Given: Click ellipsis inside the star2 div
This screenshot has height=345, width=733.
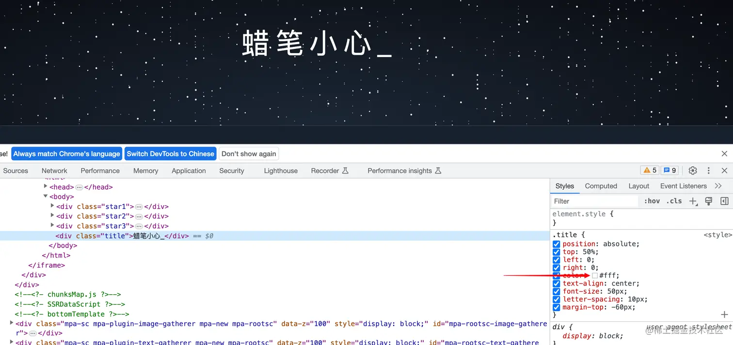Looking at the screenshot, I should pyautogui.click(x=139, y=216).
